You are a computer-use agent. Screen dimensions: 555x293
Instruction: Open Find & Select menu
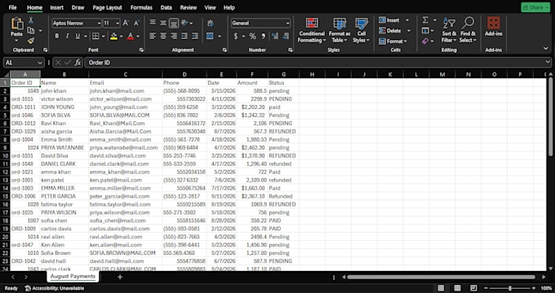coord(468,30)
